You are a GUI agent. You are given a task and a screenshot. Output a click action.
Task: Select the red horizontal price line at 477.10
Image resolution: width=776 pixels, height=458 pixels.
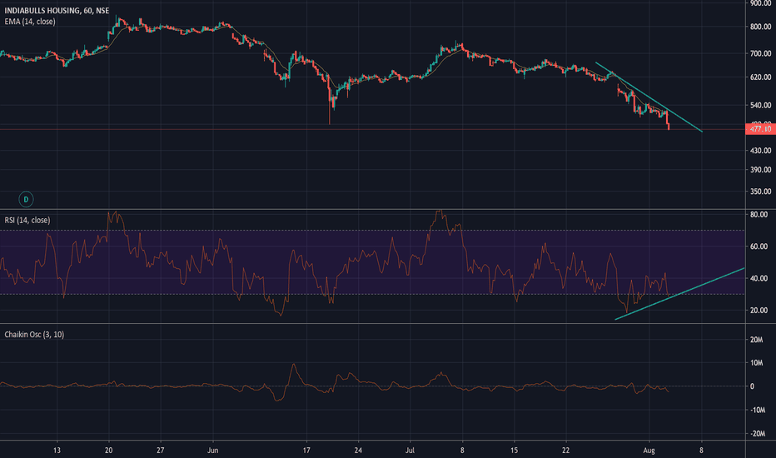pyautogui.click(x=372, y=129)
